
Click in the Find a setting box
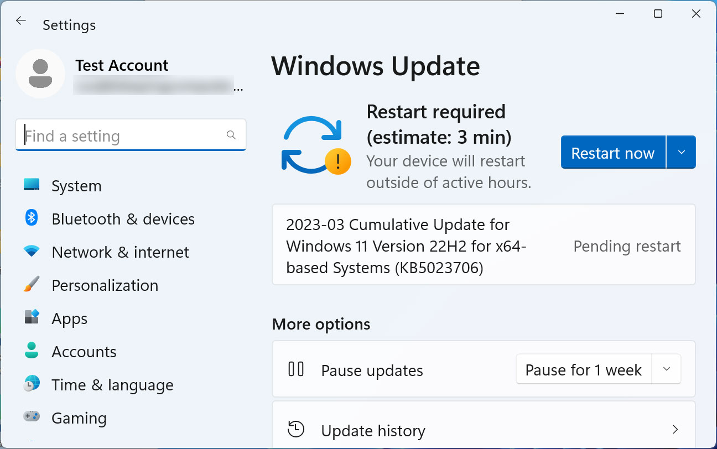pos(131,135)
